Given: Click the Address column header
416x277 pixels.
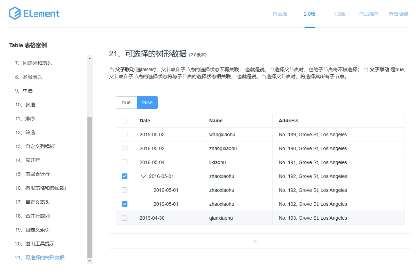Looking at the screenshot, I should (x=289, y=121).
